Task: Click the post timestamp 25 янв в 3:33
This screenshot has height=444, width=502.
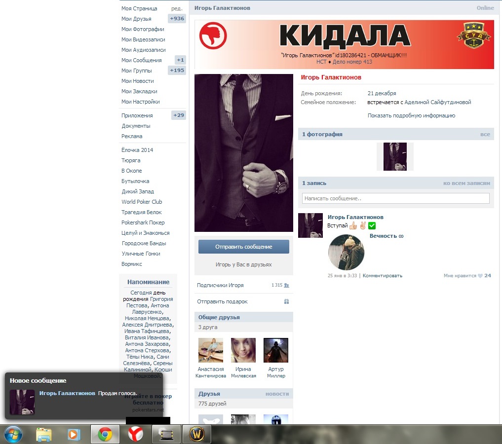Action: coord(342,276)
